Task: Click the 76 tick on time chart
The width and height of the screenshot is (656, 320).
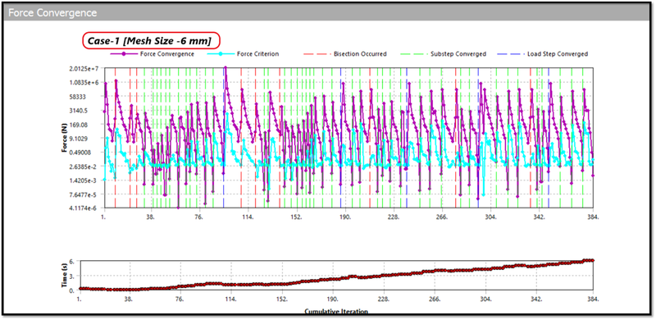Action: 180,299
